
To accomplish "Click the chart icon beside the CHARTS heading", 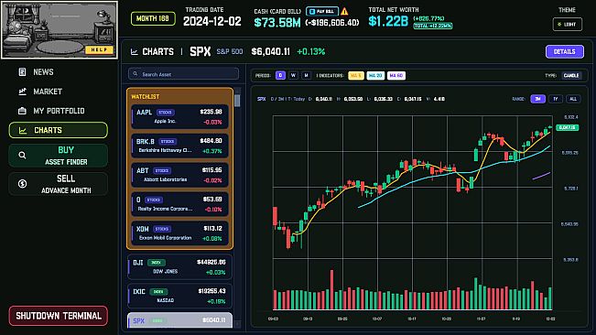I will point(135,51).
